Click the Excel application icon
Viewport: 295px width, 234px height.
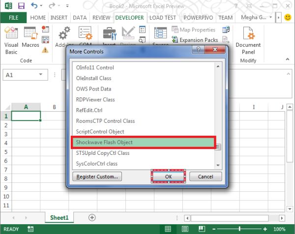click(x=8, y=6)
